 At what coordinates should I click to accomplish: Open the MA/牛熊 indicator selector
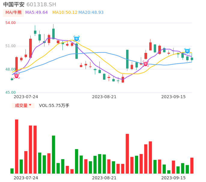(14, 12)
